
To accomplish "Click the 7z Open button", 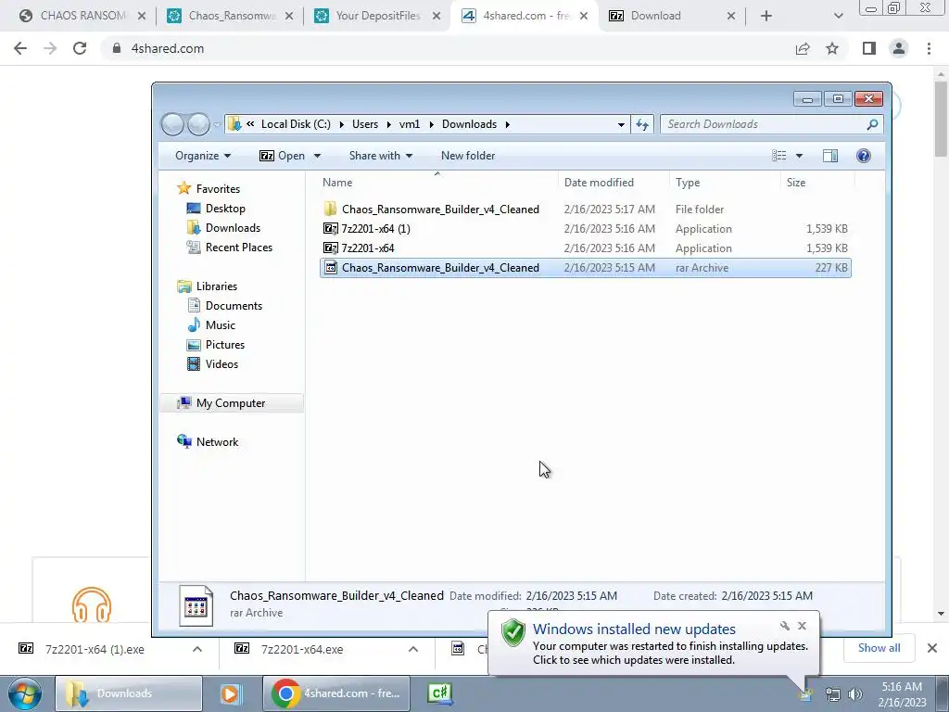I will [283, 156].
